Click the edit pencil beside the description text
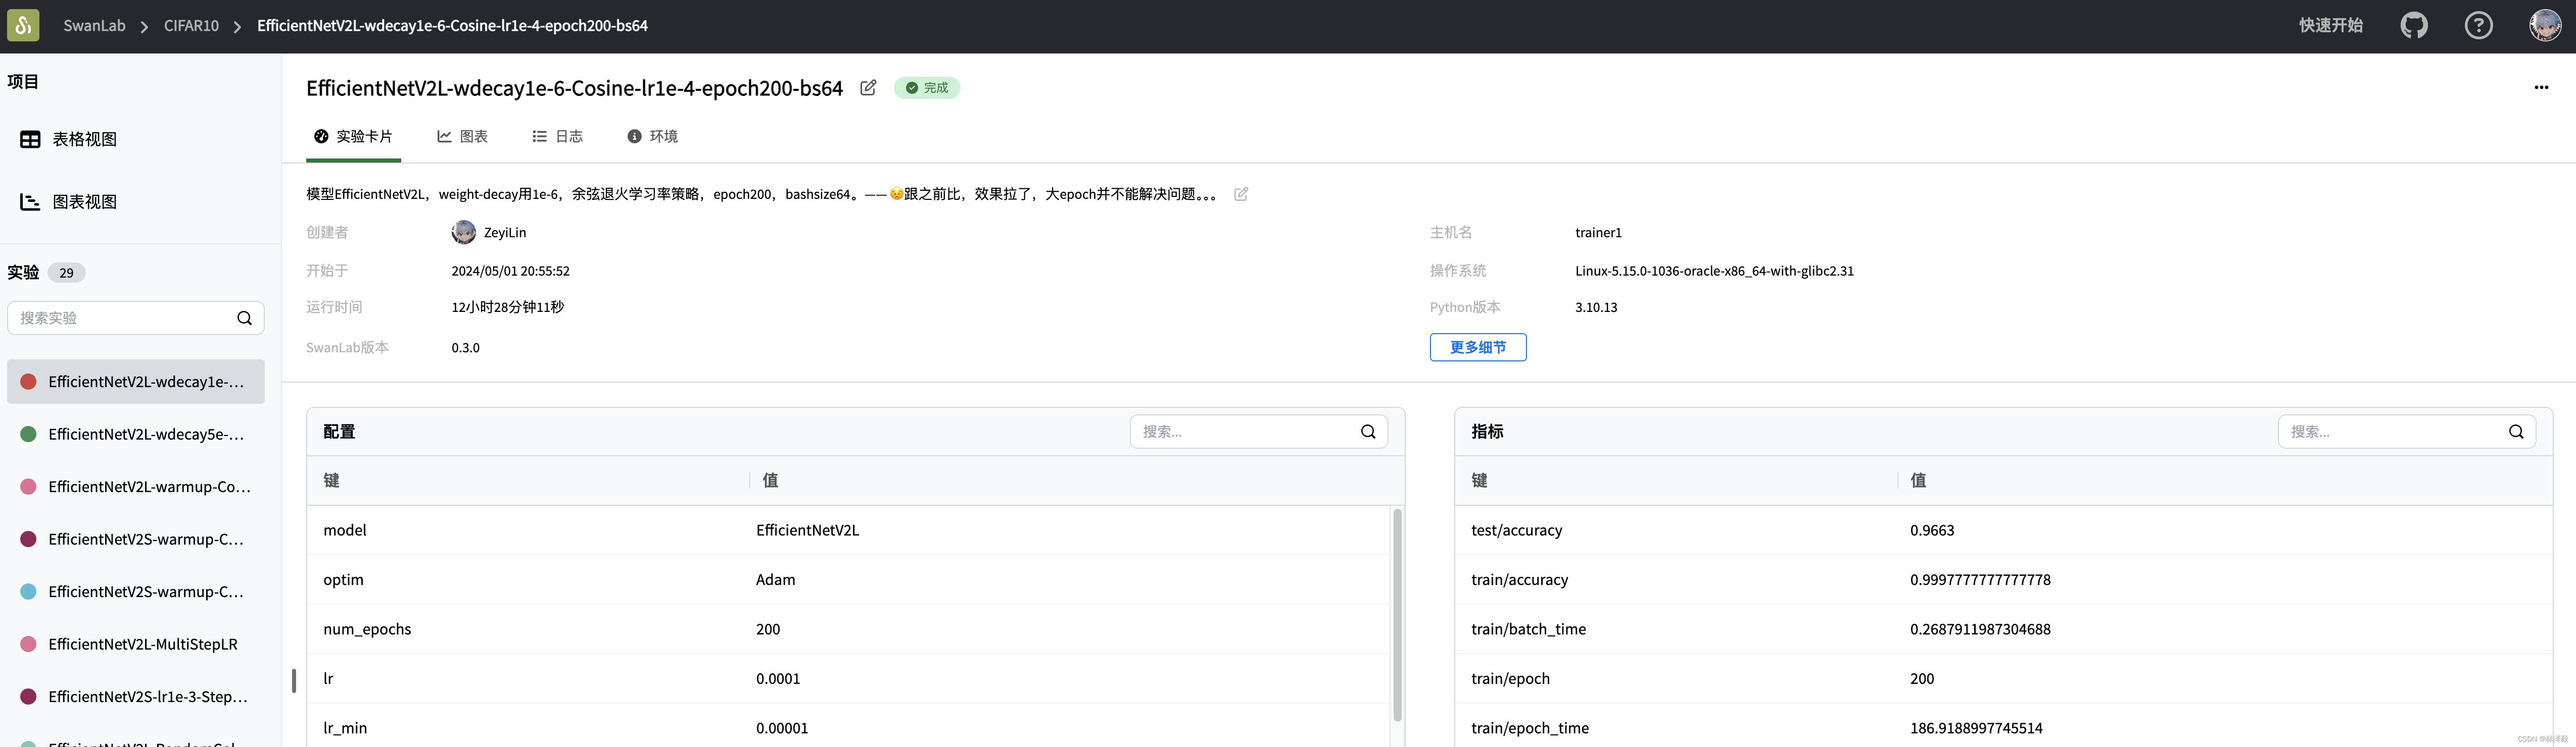Viewport: 2576px width, 747px height. [1241, 194]
